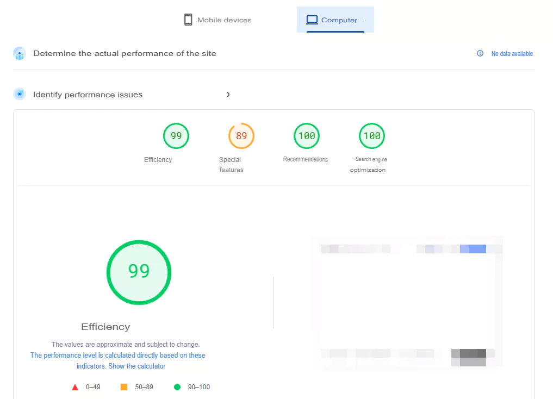Open the blurred page screenshot thumbnail
The width and height of the screenshot is (553, 399).
point(408,303)
